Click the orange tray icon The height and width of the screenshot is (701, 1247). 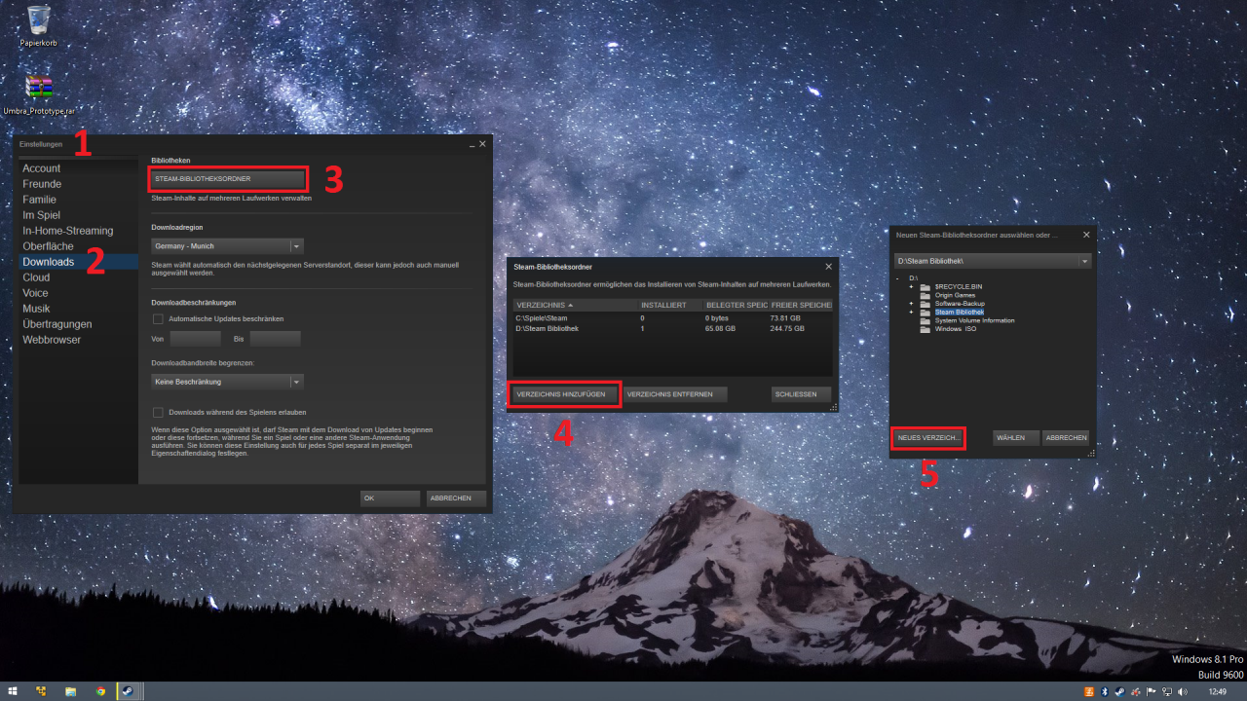tap(1089, 691)
